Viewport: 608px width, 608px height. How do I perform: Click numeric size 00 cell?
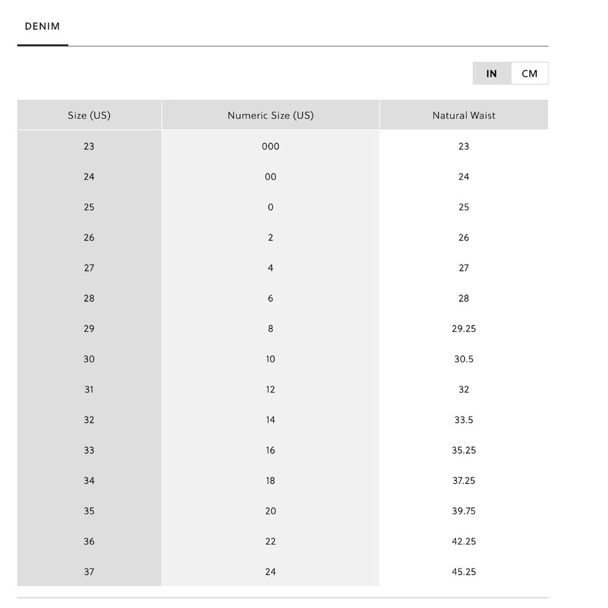point(271,177)
